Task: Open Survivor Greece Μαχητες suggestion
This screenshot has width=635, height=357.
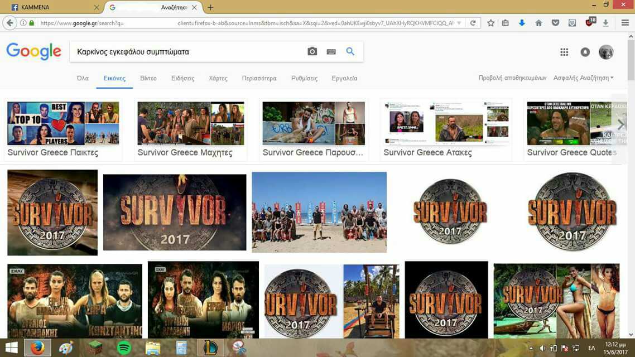Action: pos(191,129)
